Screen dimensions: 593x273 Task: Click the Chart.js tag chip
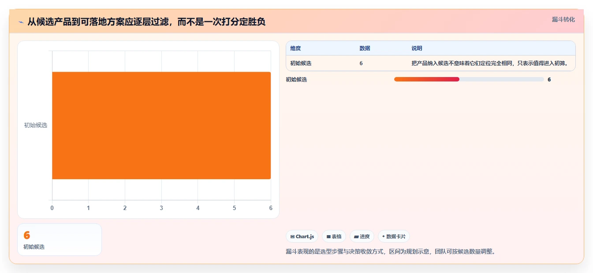click(302, 236)
